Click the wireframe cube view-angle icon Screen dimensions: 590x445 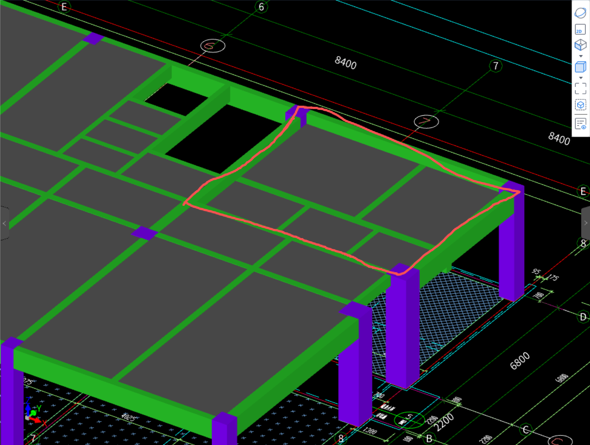pyautogui.click(x=580, y=45)
